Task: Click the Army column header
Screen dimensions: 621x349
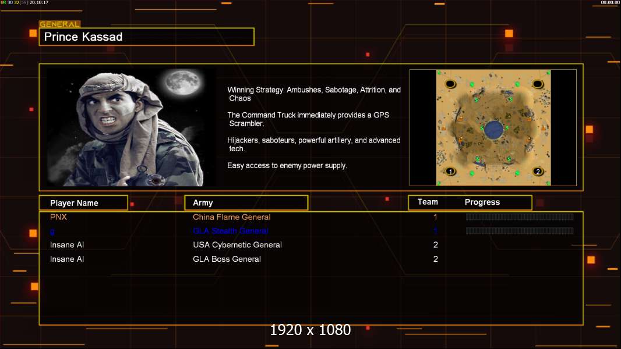Action: click(246, 203)
